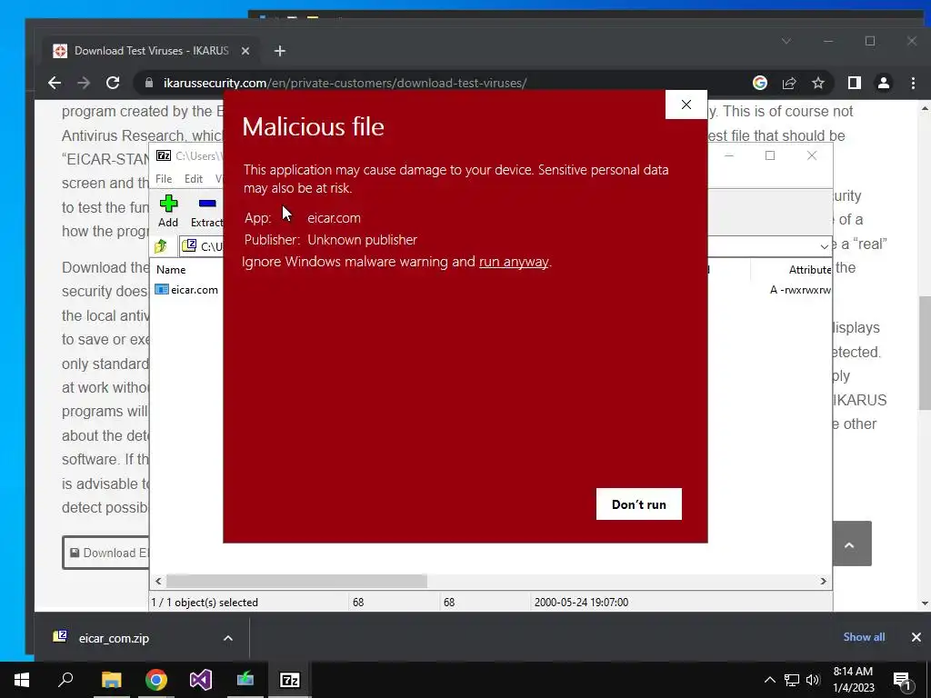Switch to Chrome on taskbar

pos(156,680)
